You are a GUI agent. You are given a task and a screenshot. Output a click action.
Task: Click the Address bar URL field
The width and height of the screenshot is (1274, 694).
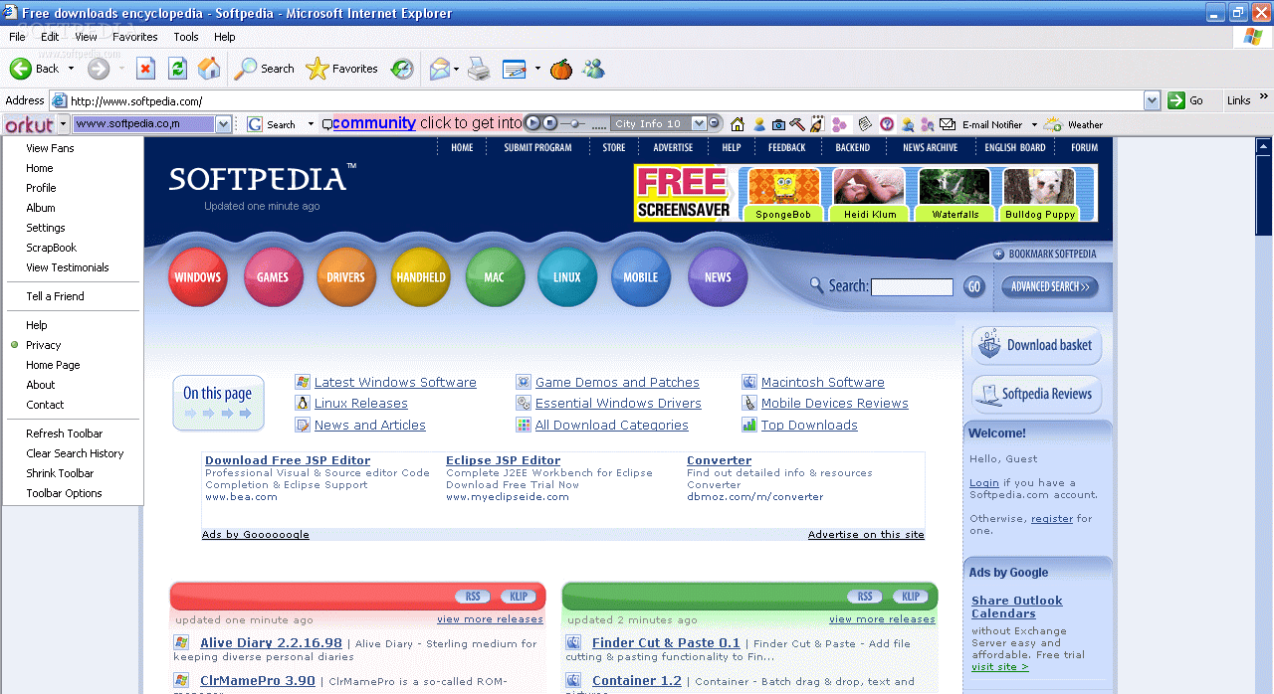pyautogui.click(x=605, y=100)
